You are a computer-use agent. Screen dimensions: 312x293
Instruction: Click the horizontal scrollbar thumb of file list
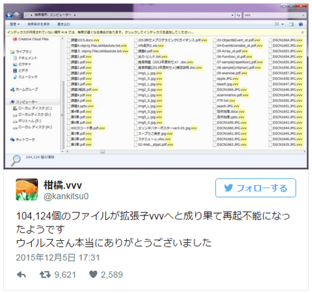tap(103, 151)
